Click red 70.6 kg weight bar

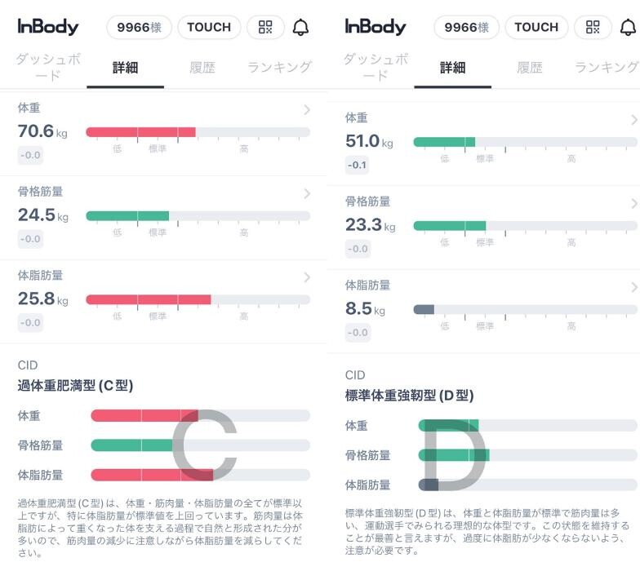(140, 132)
